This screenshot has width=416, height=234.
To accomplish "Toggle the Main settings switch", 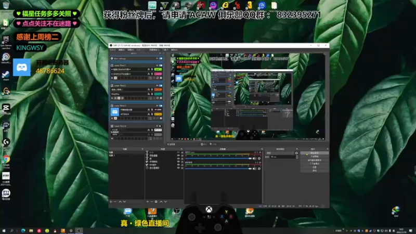I will point(161,58).
